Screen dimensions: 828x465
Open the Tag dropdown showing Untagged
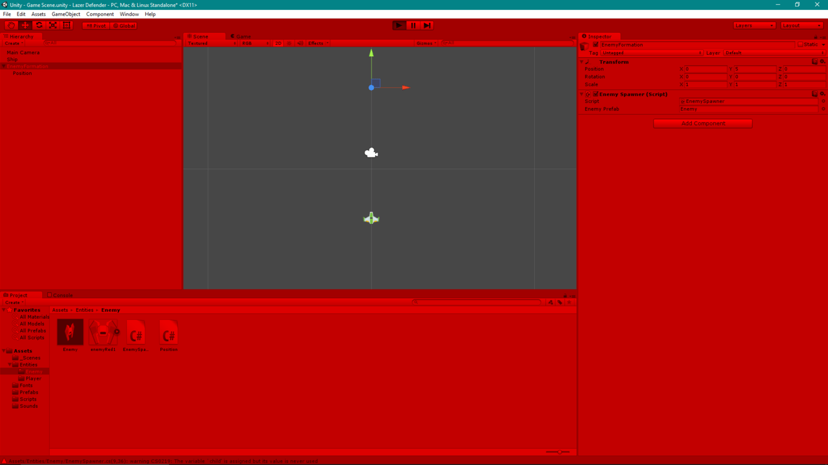(x=652, y=53)
